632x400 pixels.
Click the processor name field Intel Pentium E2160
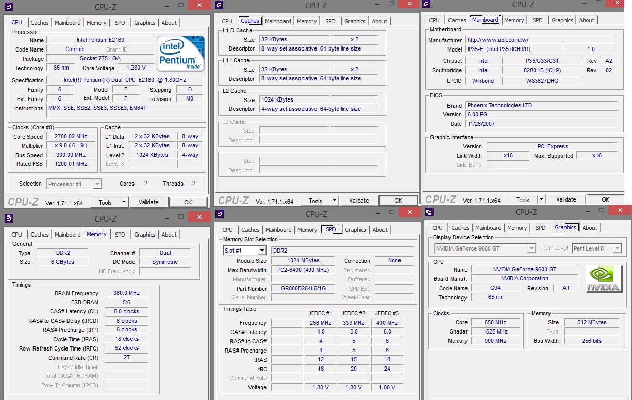point(101,40)
